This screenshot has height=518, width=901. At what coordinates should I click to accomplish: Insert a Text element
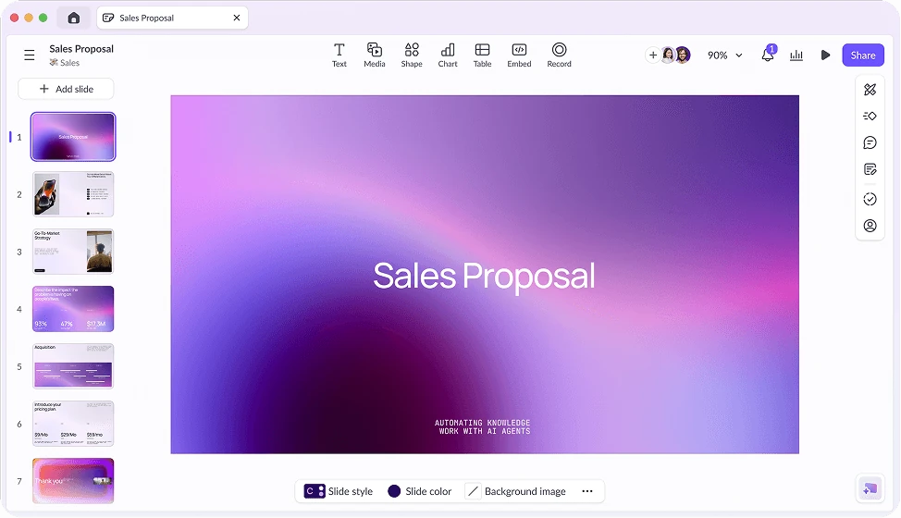tap(339, 55)
